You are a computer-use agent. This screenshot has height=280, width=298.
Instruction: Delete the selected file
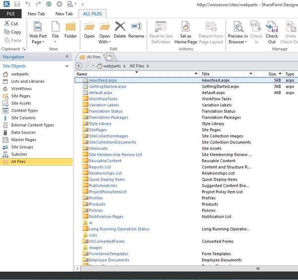pyautogui.click(x=120, y=30)
